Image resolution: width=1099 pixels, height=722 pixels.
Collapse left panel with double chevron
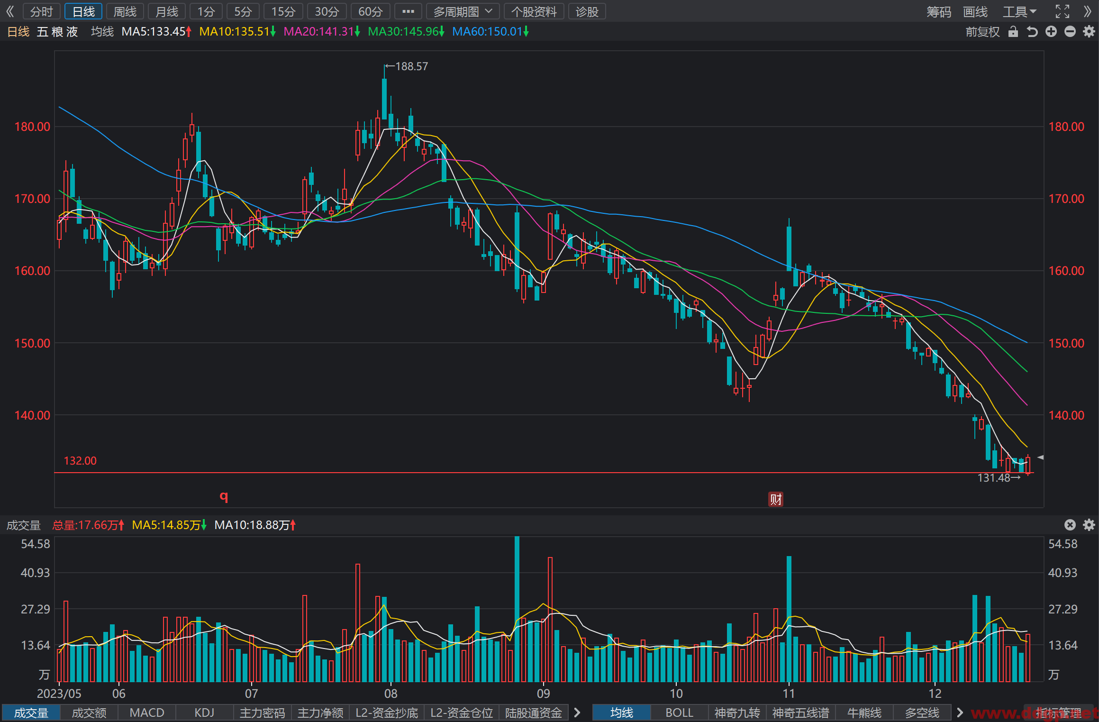[x=10, y=11]
